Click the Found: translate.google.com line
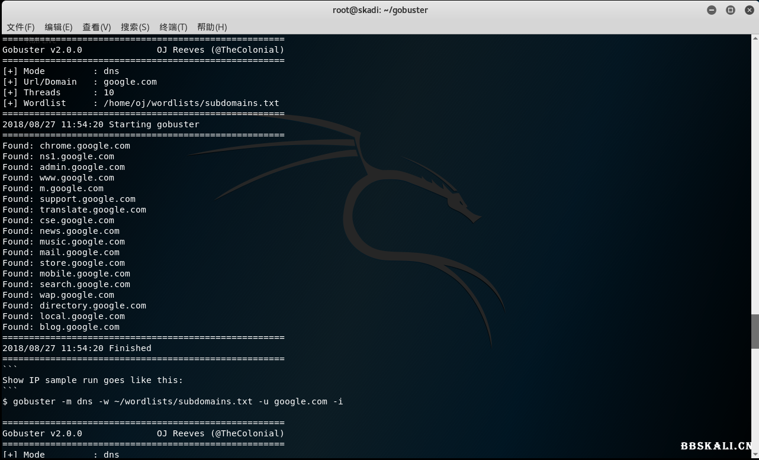The image size is (759, 460). point(74,210)
